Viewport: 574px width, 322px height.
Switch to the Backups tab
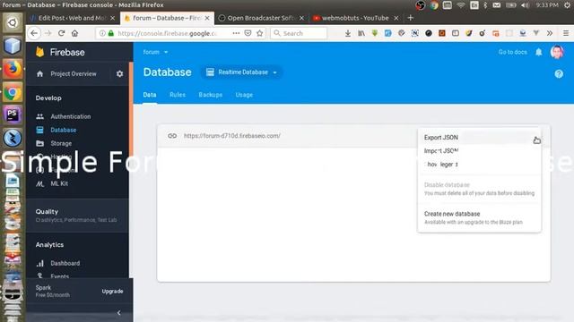(211, 95)
